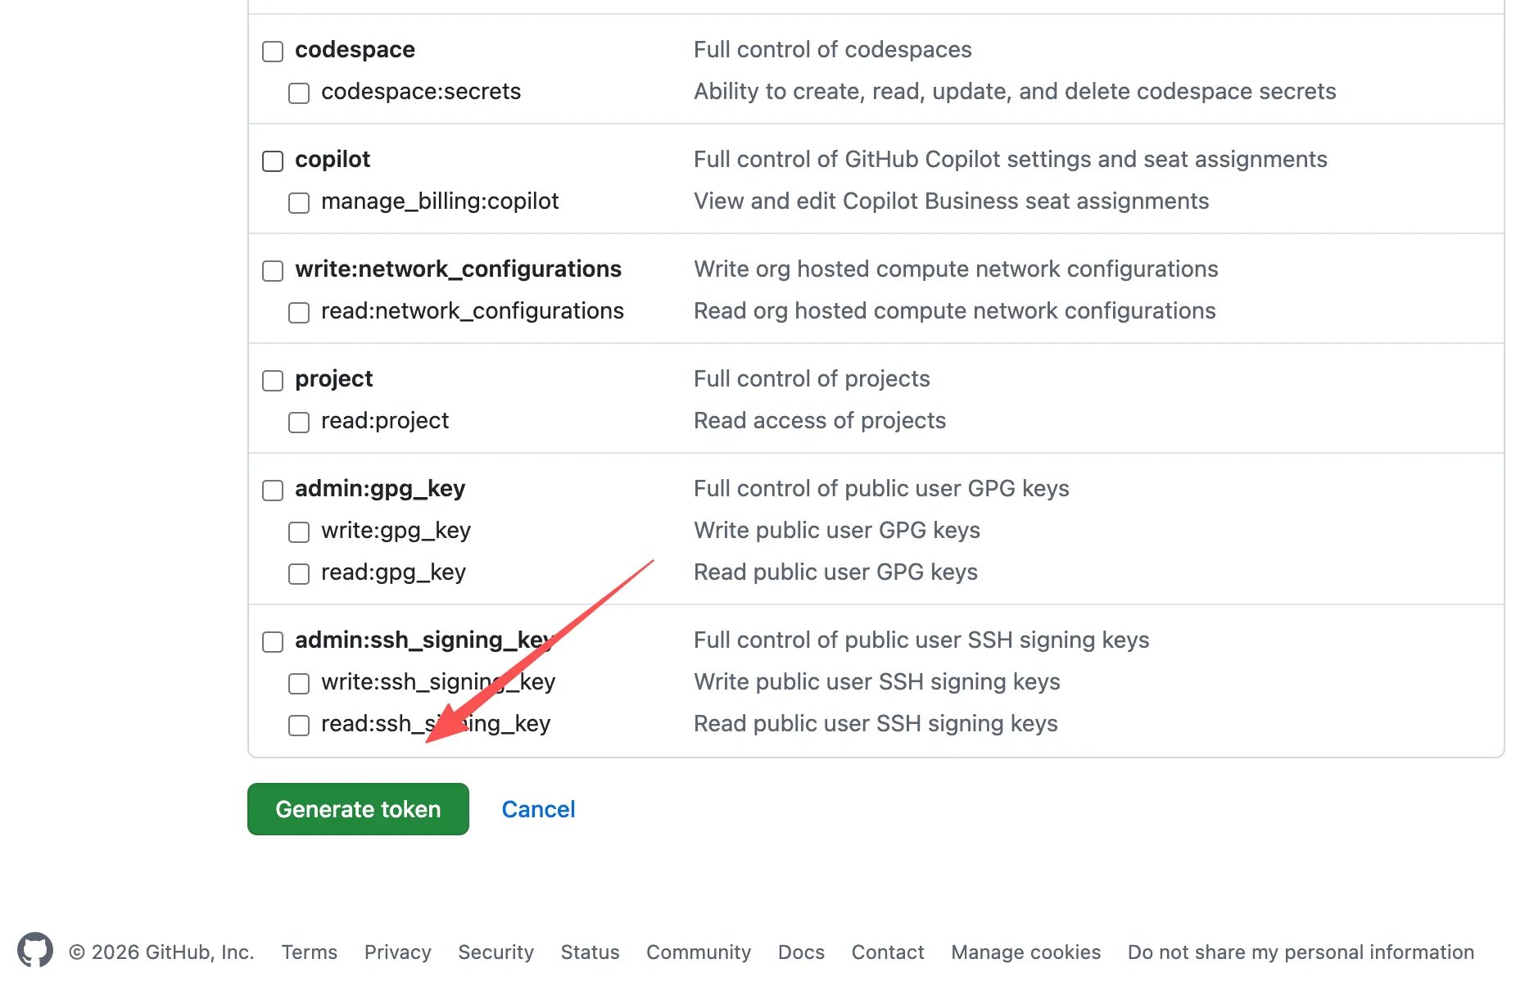Screen dimensions: 1525x986
Task: Click the Generate token button
Action: click(358, 809)
